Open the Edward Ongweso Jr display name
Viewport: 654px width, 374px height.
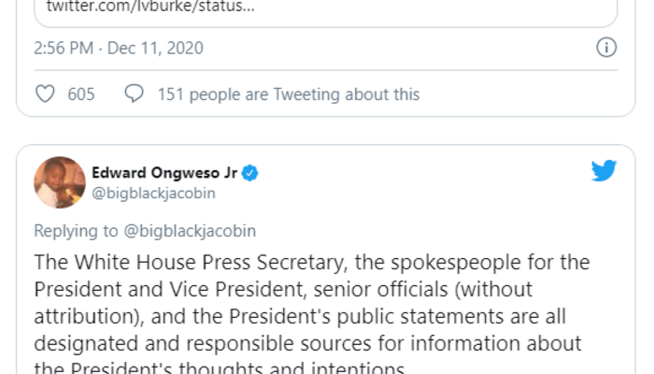pyautogui.click(x=165, y=173)
